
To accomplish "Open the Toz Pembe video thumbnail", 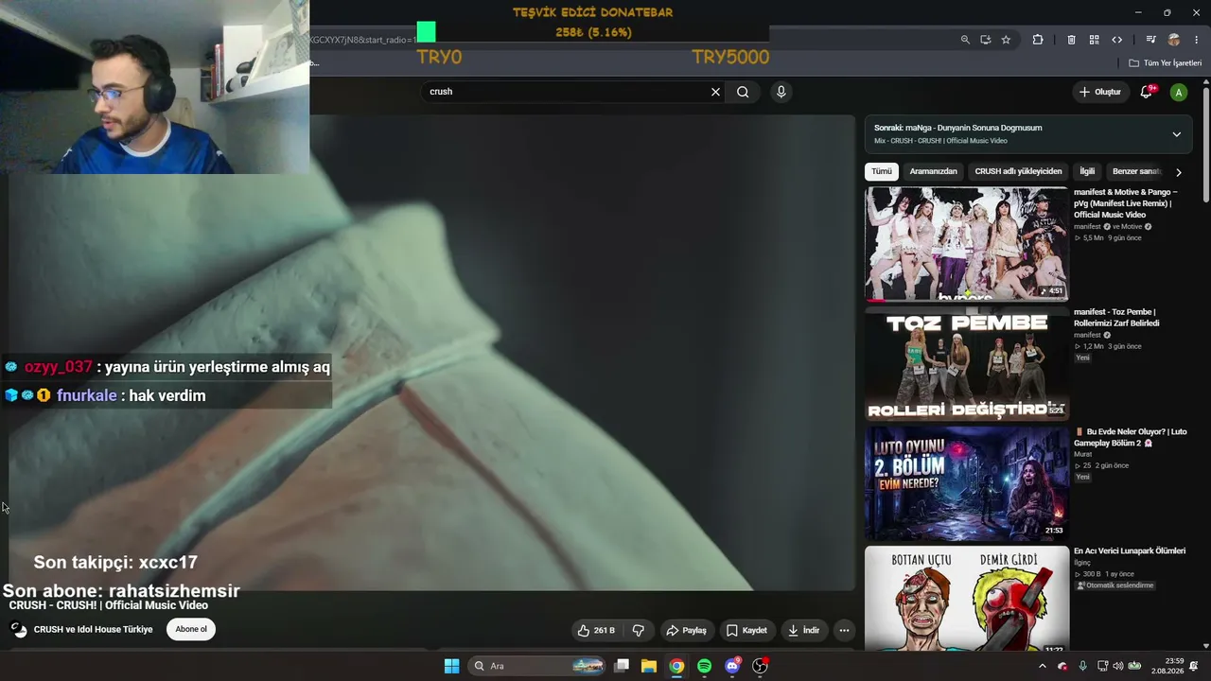I will point(967,364).
